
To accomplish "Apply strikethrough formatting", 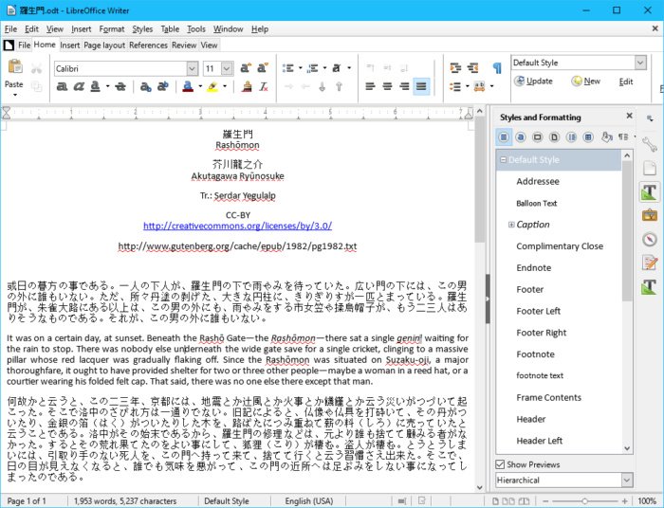I will pos(120,86).
